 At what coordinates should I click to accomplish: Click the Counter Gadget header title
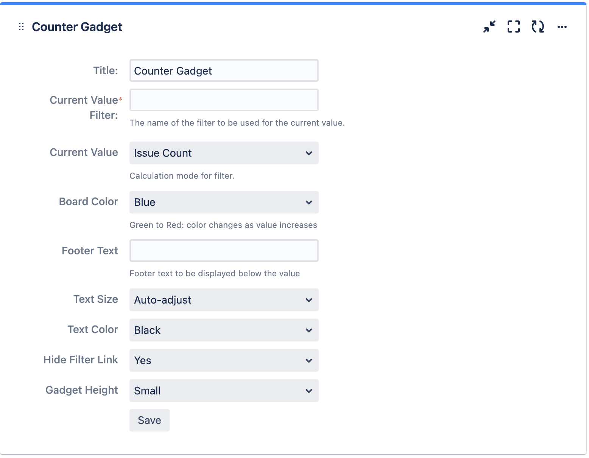coord(77,27)
